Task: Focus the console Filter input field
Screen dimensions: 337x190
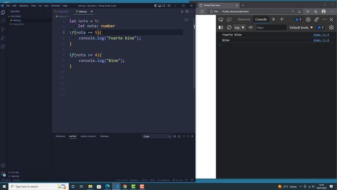Action: (271, 27)
